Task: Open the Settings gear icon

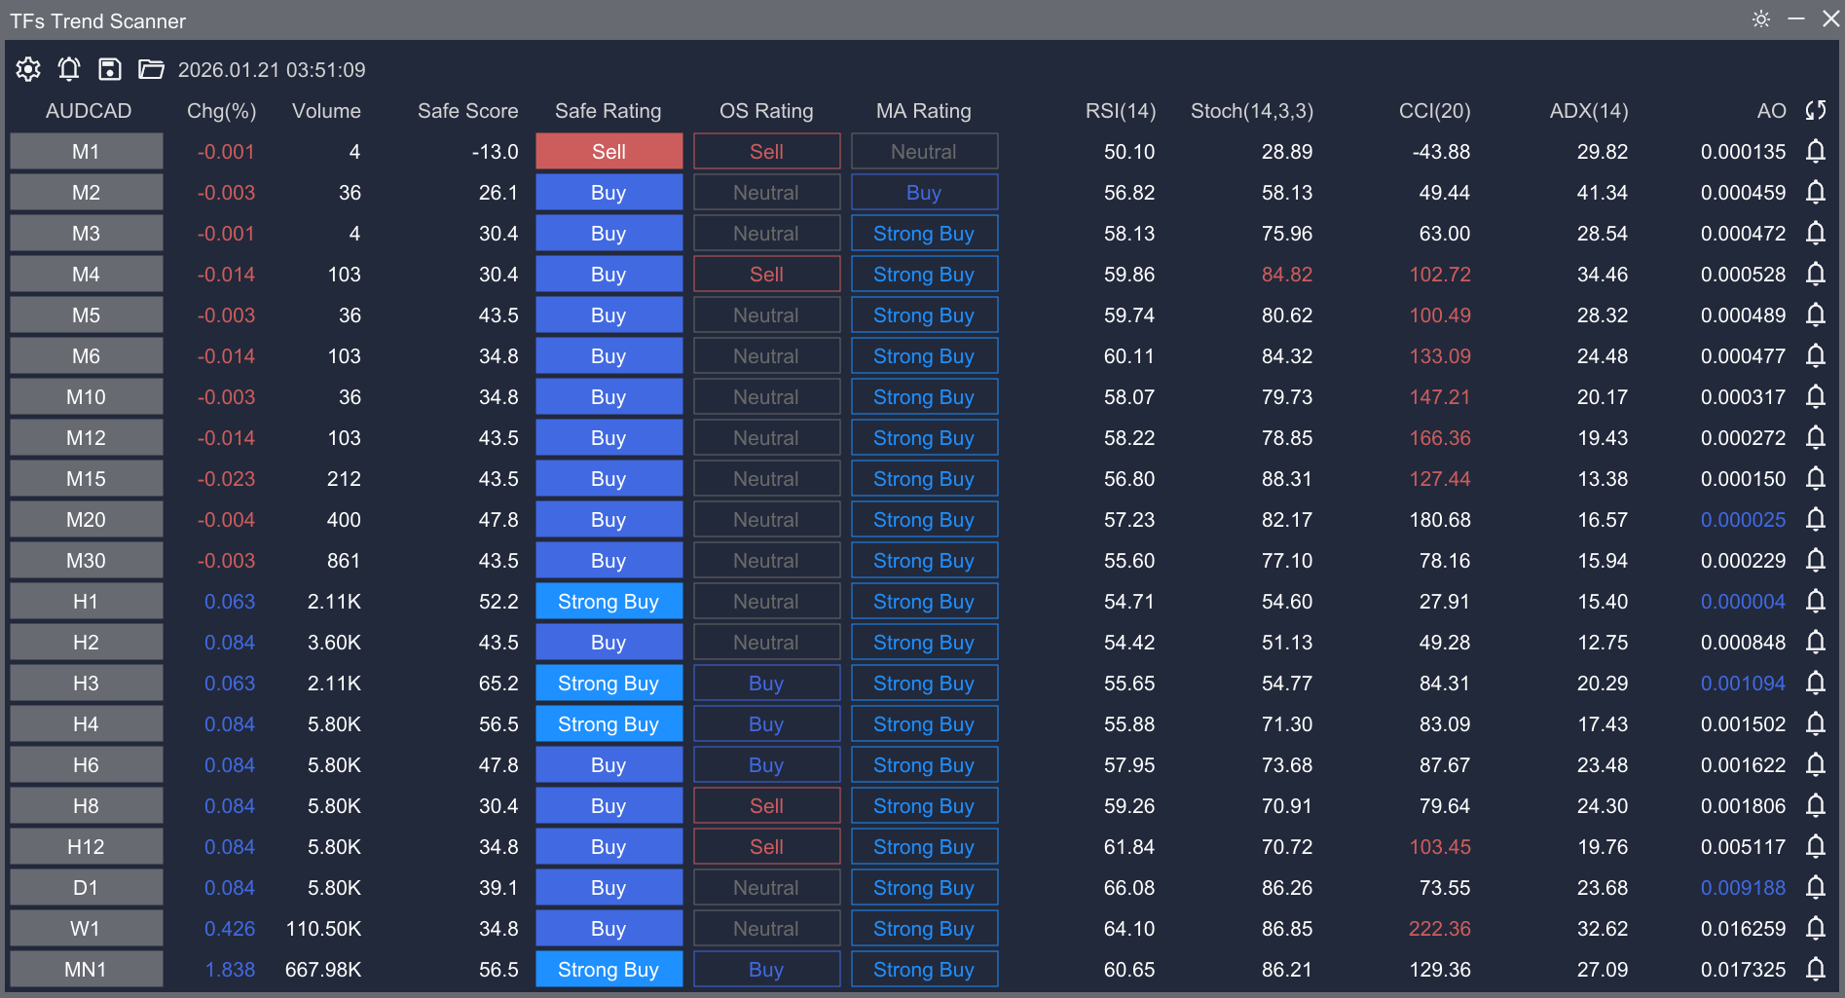Action: click(27, 68)
